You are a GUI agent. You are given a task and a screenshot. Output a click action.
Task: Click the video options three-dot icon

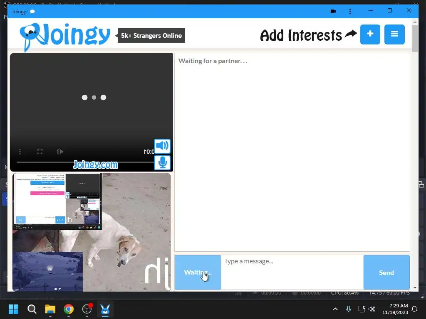[20, 151]
